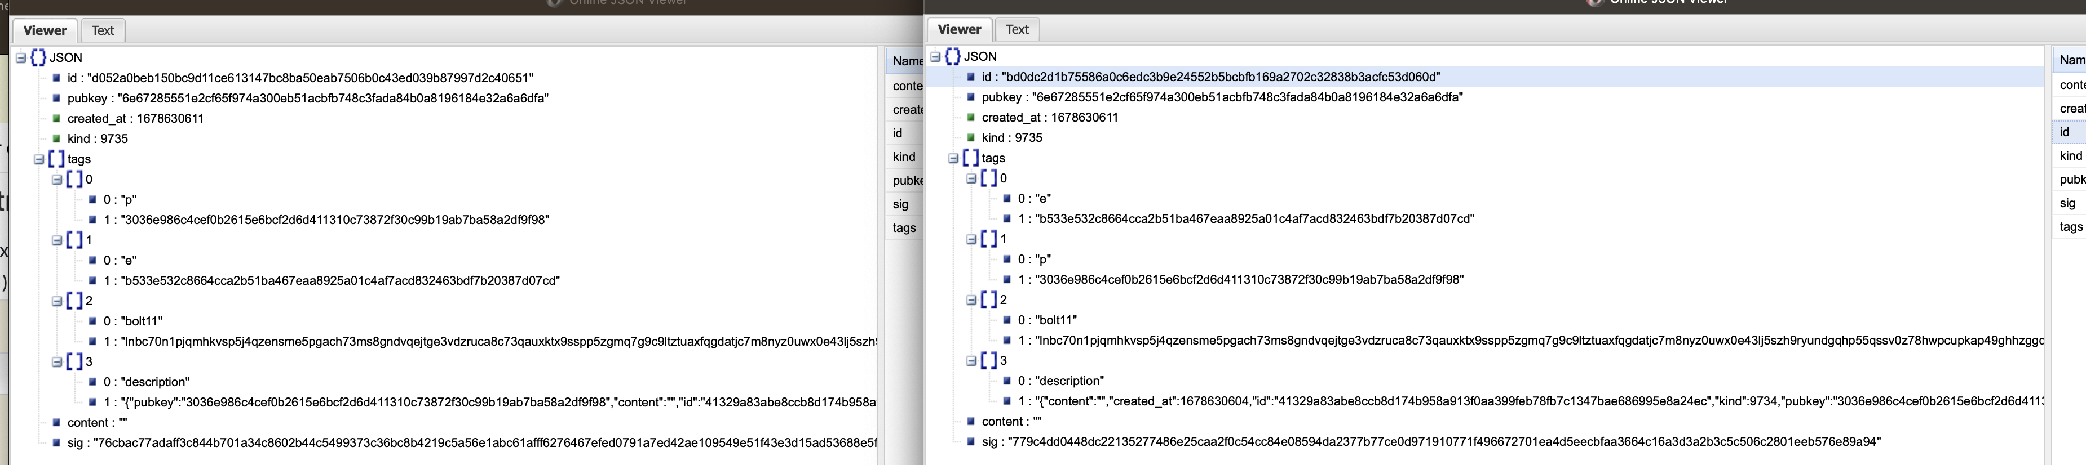
Task: Click the blue bullet icon beside left pubkey
Action: point(56,98)
